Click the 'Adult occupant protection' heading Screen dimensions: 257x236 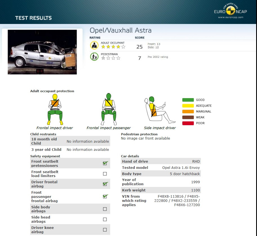click(x=52, y=91)
